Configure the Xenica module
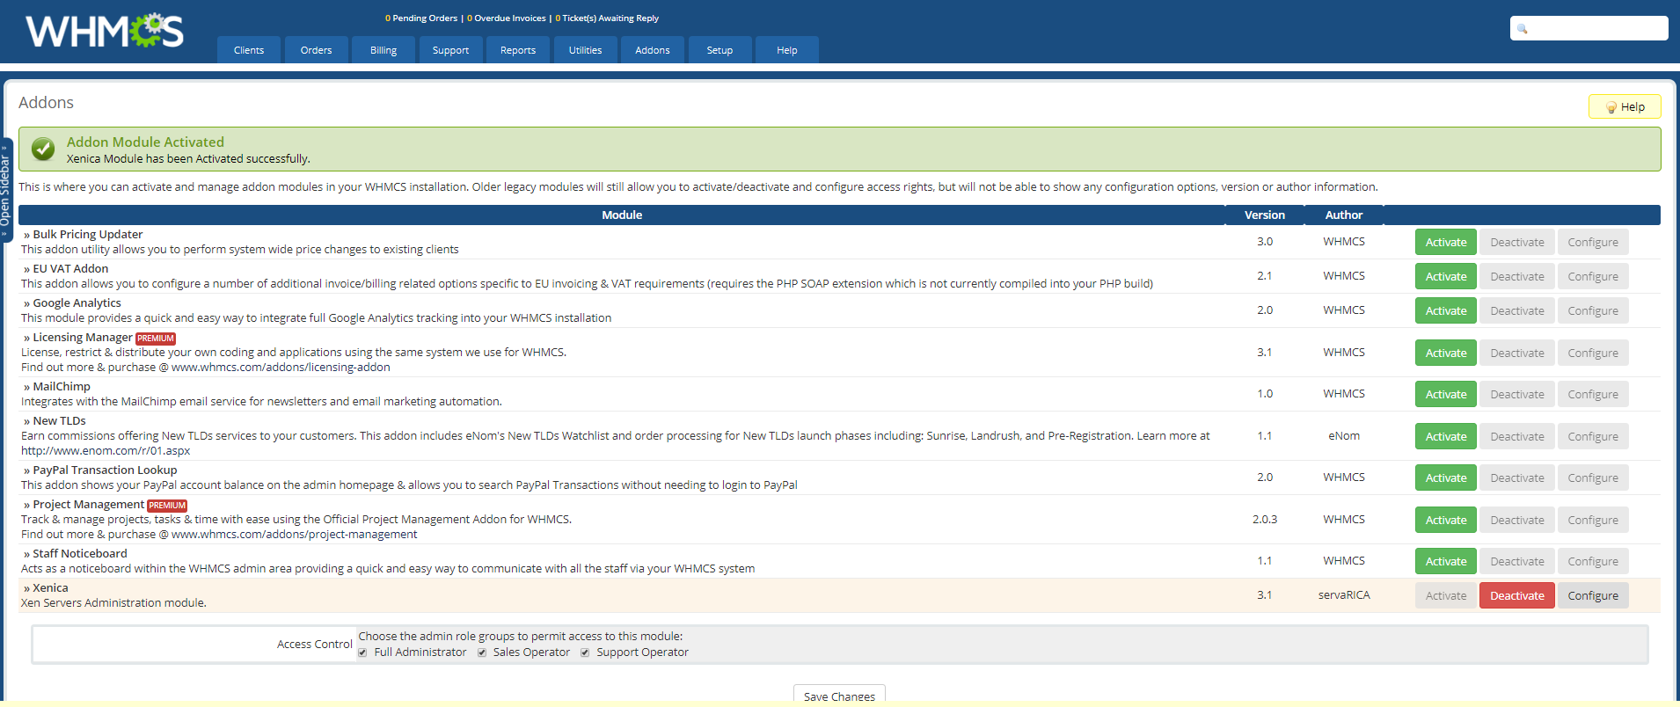 (x=1593, y=595)
